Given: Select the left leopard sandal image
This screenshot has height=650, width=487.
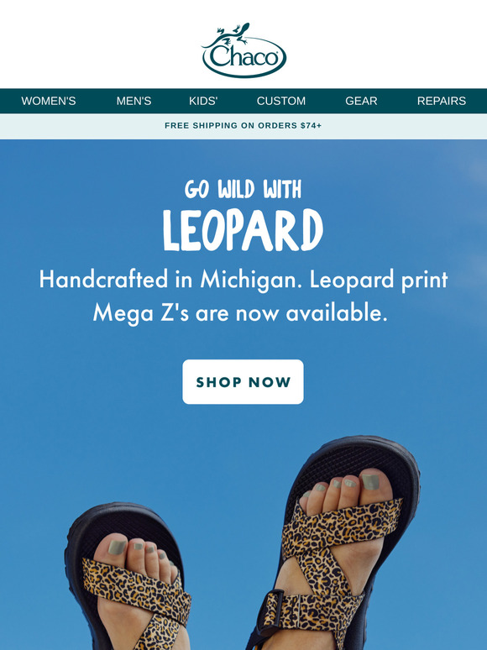Looking at the screenshot, I should click(x=128, y=577).
